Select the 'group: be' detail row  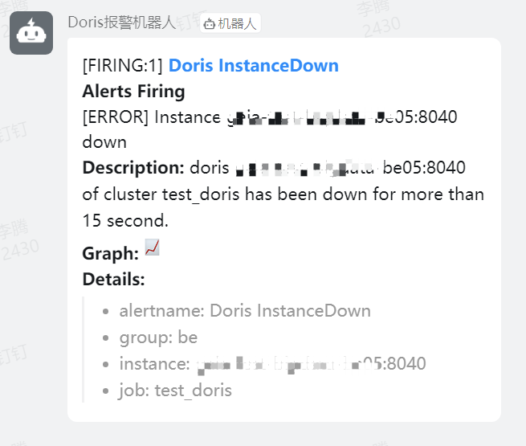(x=158, y=338)
